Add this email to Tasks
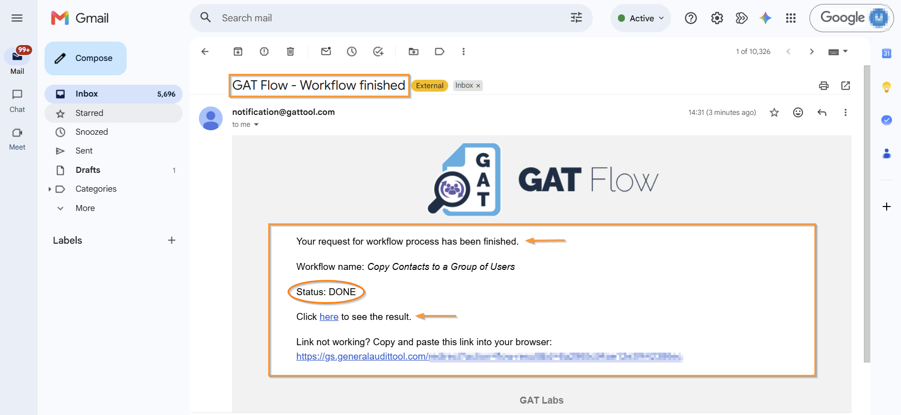Screen dimensions: 901x415 [379, 52]
